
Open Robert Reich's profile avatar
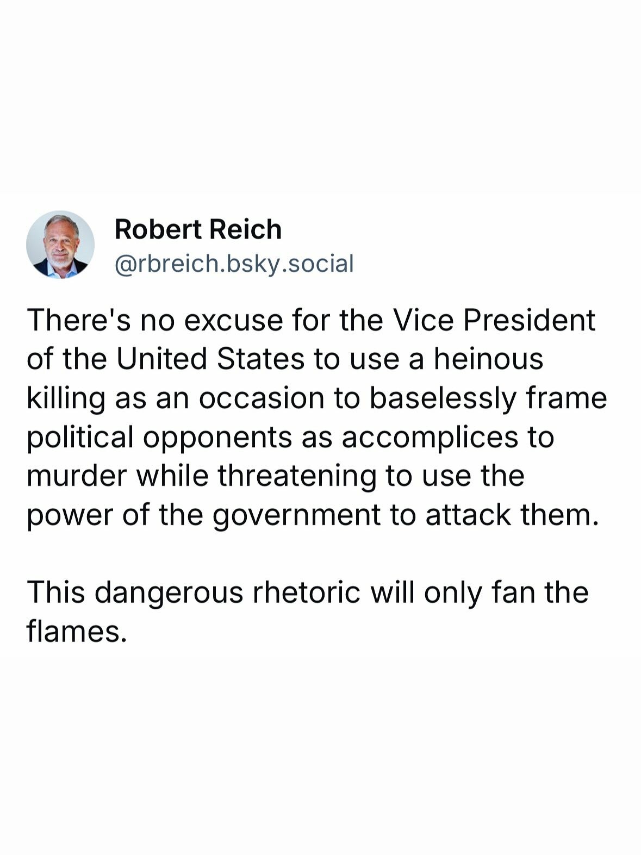tap(60, 245)
